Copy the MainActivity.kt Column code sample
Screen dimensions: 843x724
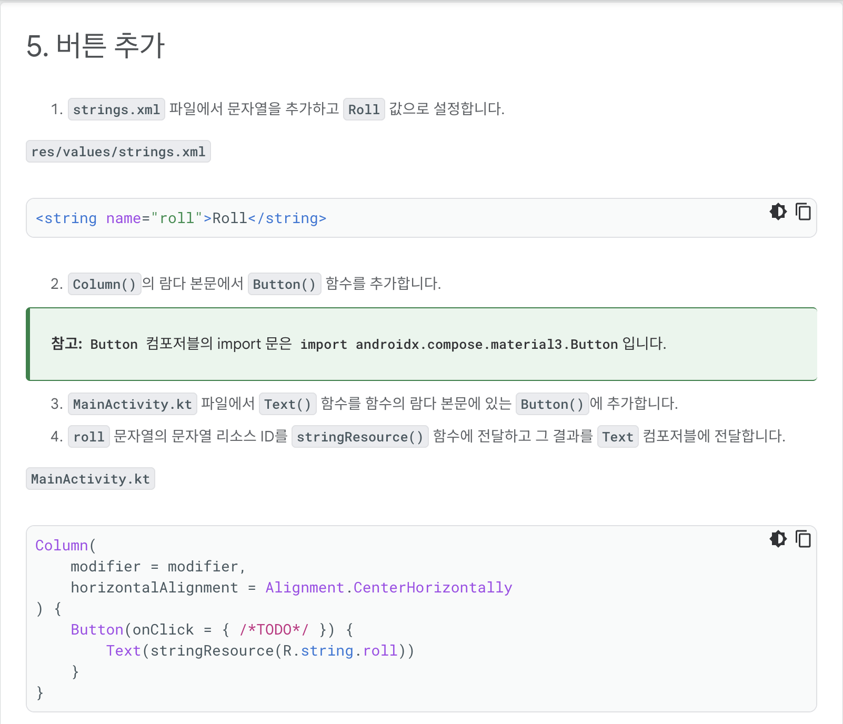coord(803,539)
